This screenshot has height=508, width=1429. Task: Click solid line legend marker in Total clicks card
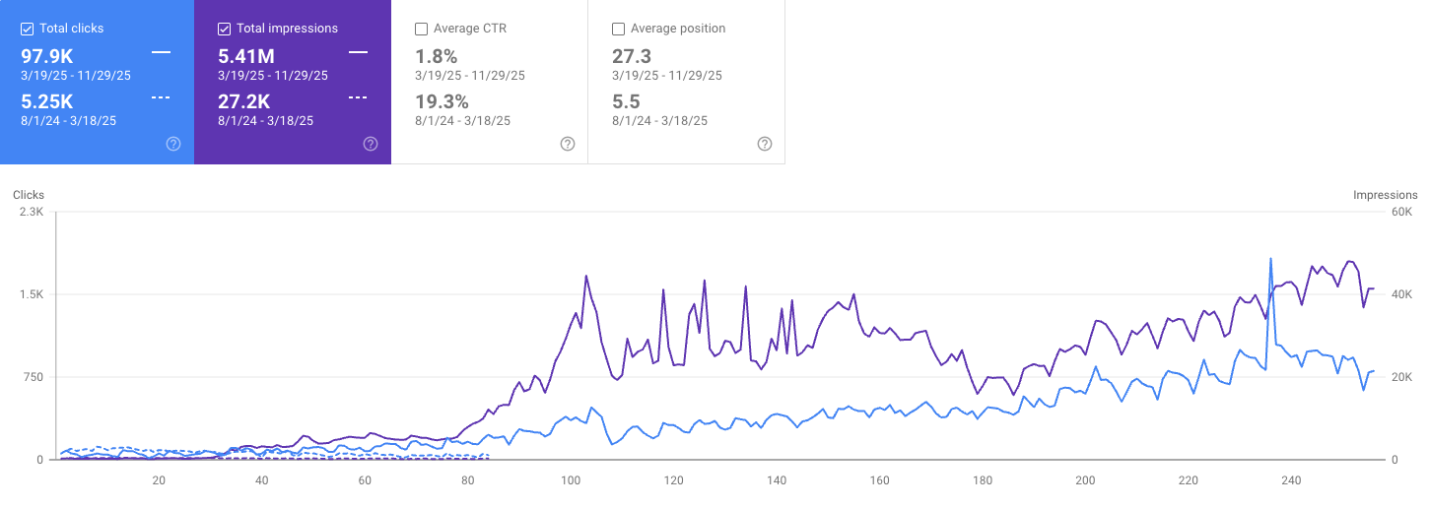tap(161, 52)
